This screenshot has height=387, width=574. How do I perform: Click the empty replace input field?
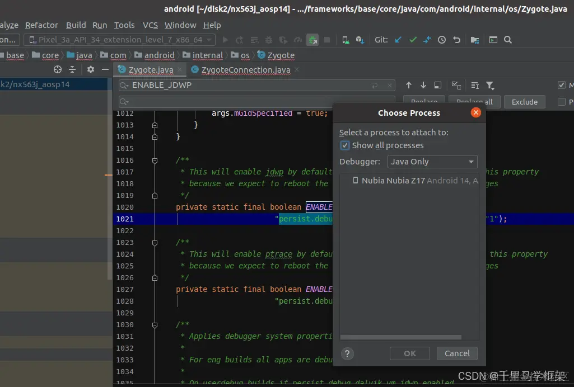point(256,102)
